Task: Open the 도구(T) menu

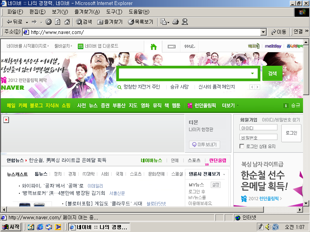Action: point(114,12)
